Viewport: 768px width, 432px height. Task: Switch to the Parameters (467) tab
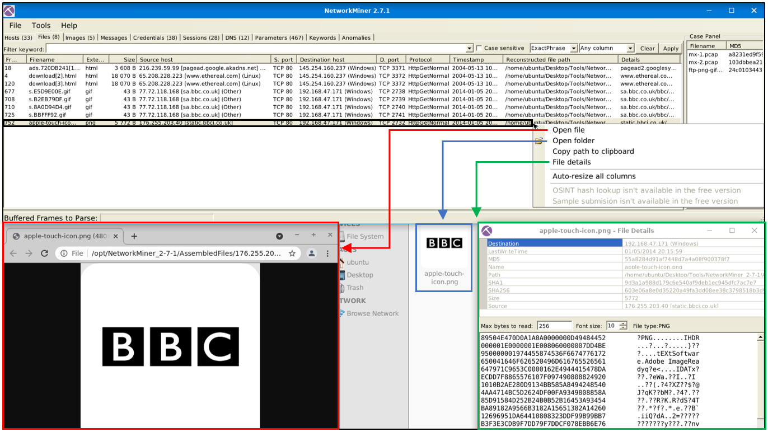[x=279, y=37]
